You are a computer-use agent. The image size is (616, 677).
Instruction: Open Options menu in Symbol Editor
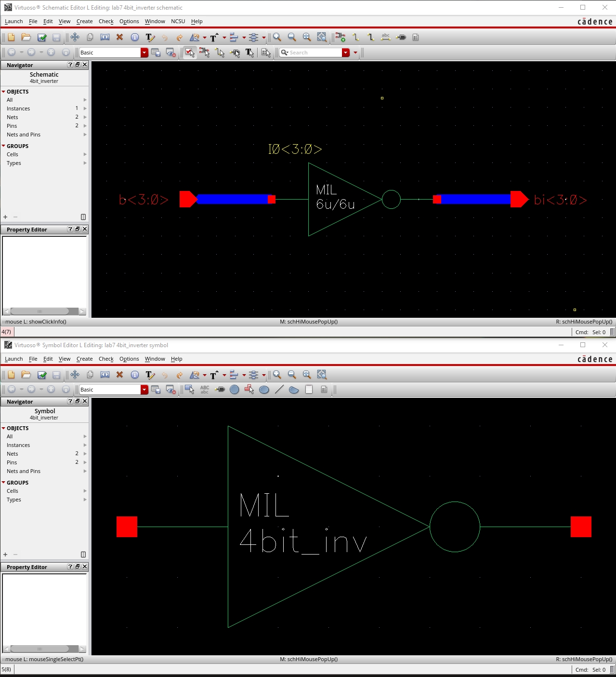pyautogui.click(x=129, y=359)
